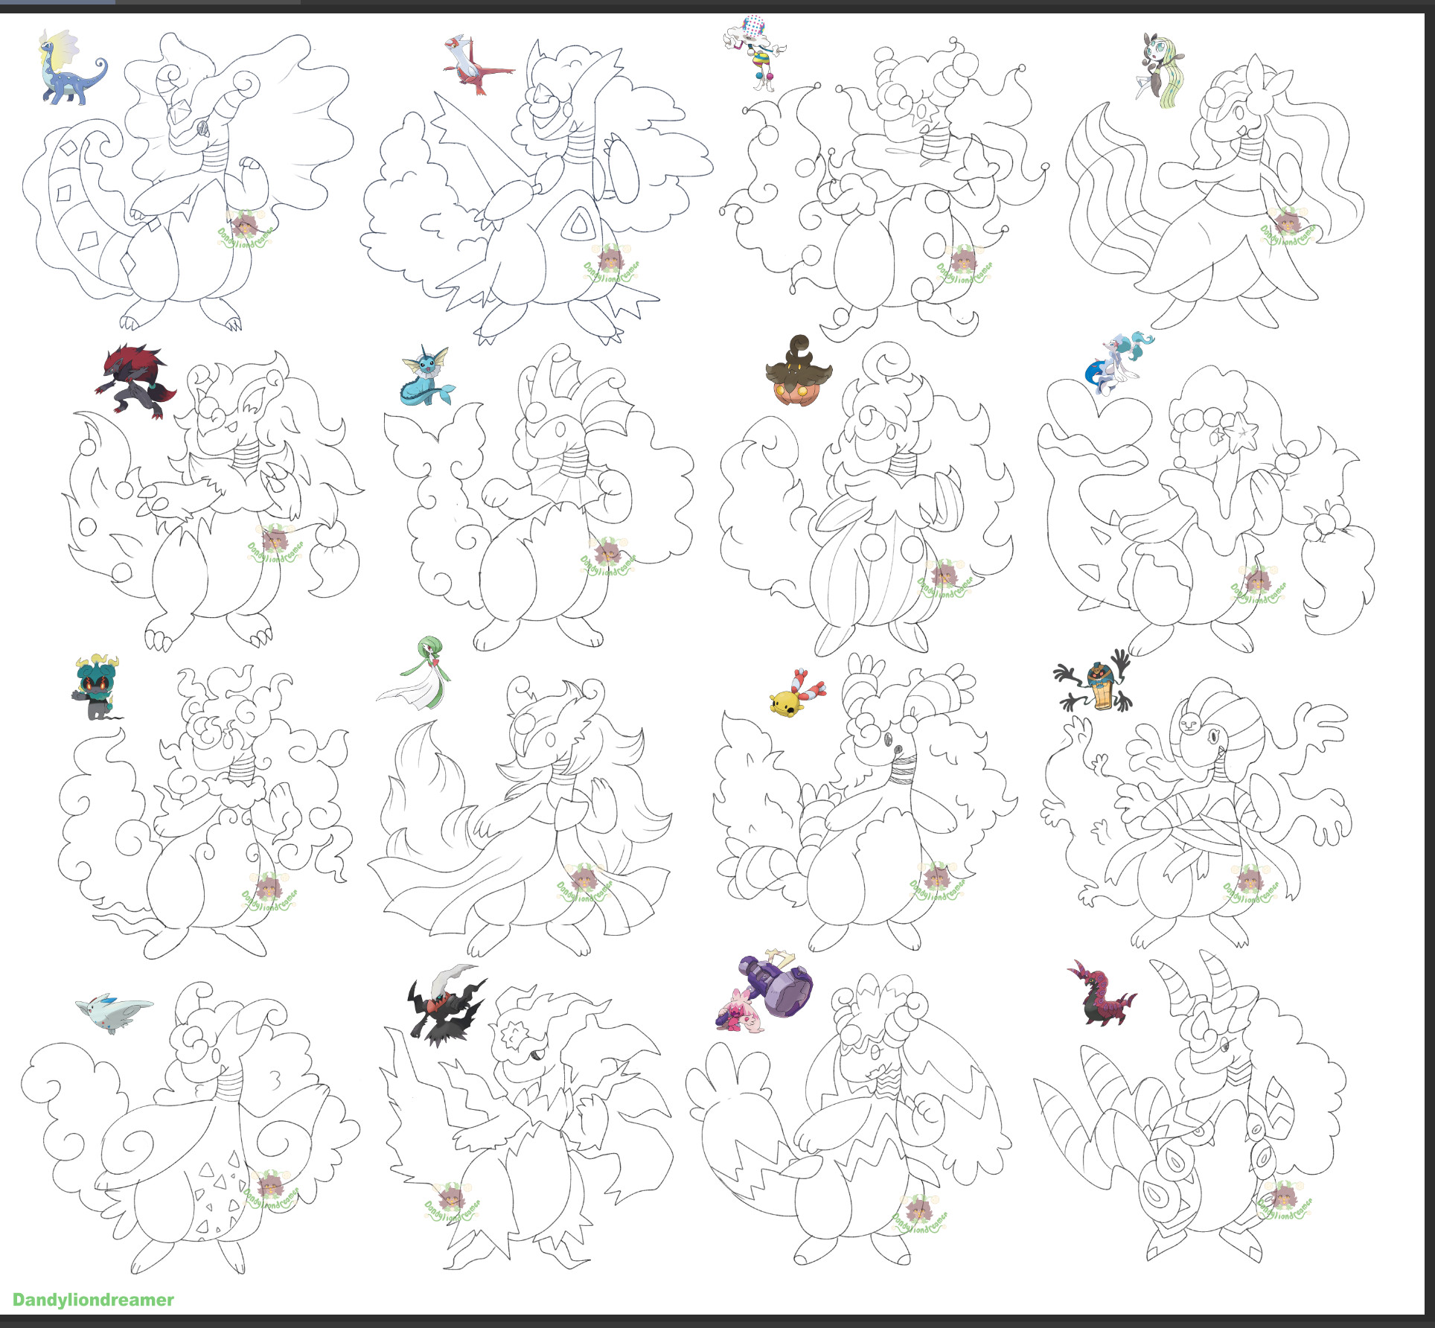Click the line-art sketch below the Blacephalon reference

click(x=883, y=191)
